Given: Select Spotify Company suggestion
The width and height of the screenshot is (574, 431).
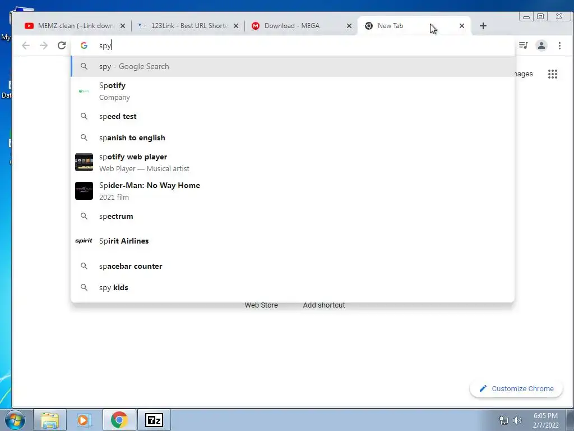Looking at the screenshot, I should point(293,91).
